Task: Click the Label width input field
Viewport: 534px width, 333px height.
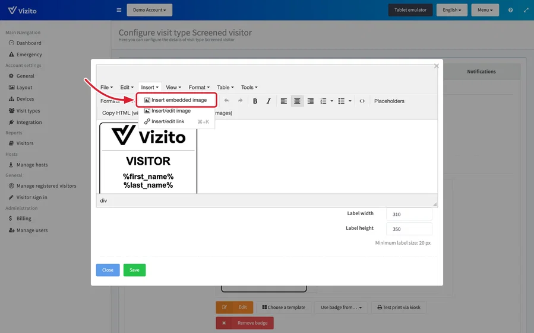Action: (409, 214)
